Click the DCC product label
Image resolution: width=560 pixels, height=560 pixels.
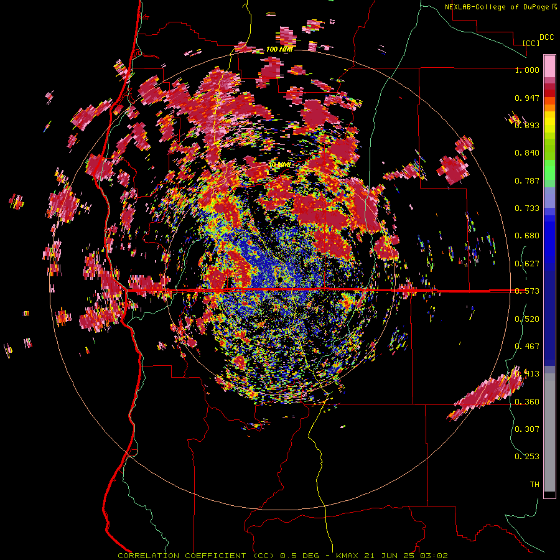pos(547,37)
